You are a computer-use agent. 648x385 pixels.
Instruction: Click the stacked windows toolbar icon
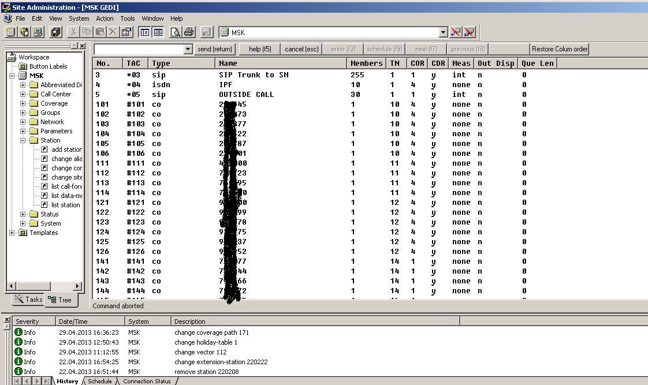point(55,32)
